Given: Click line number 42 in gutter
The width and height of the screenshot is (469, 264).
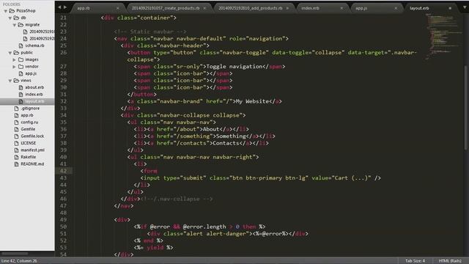Looking at the screenshot, I should tap(64, 171).
